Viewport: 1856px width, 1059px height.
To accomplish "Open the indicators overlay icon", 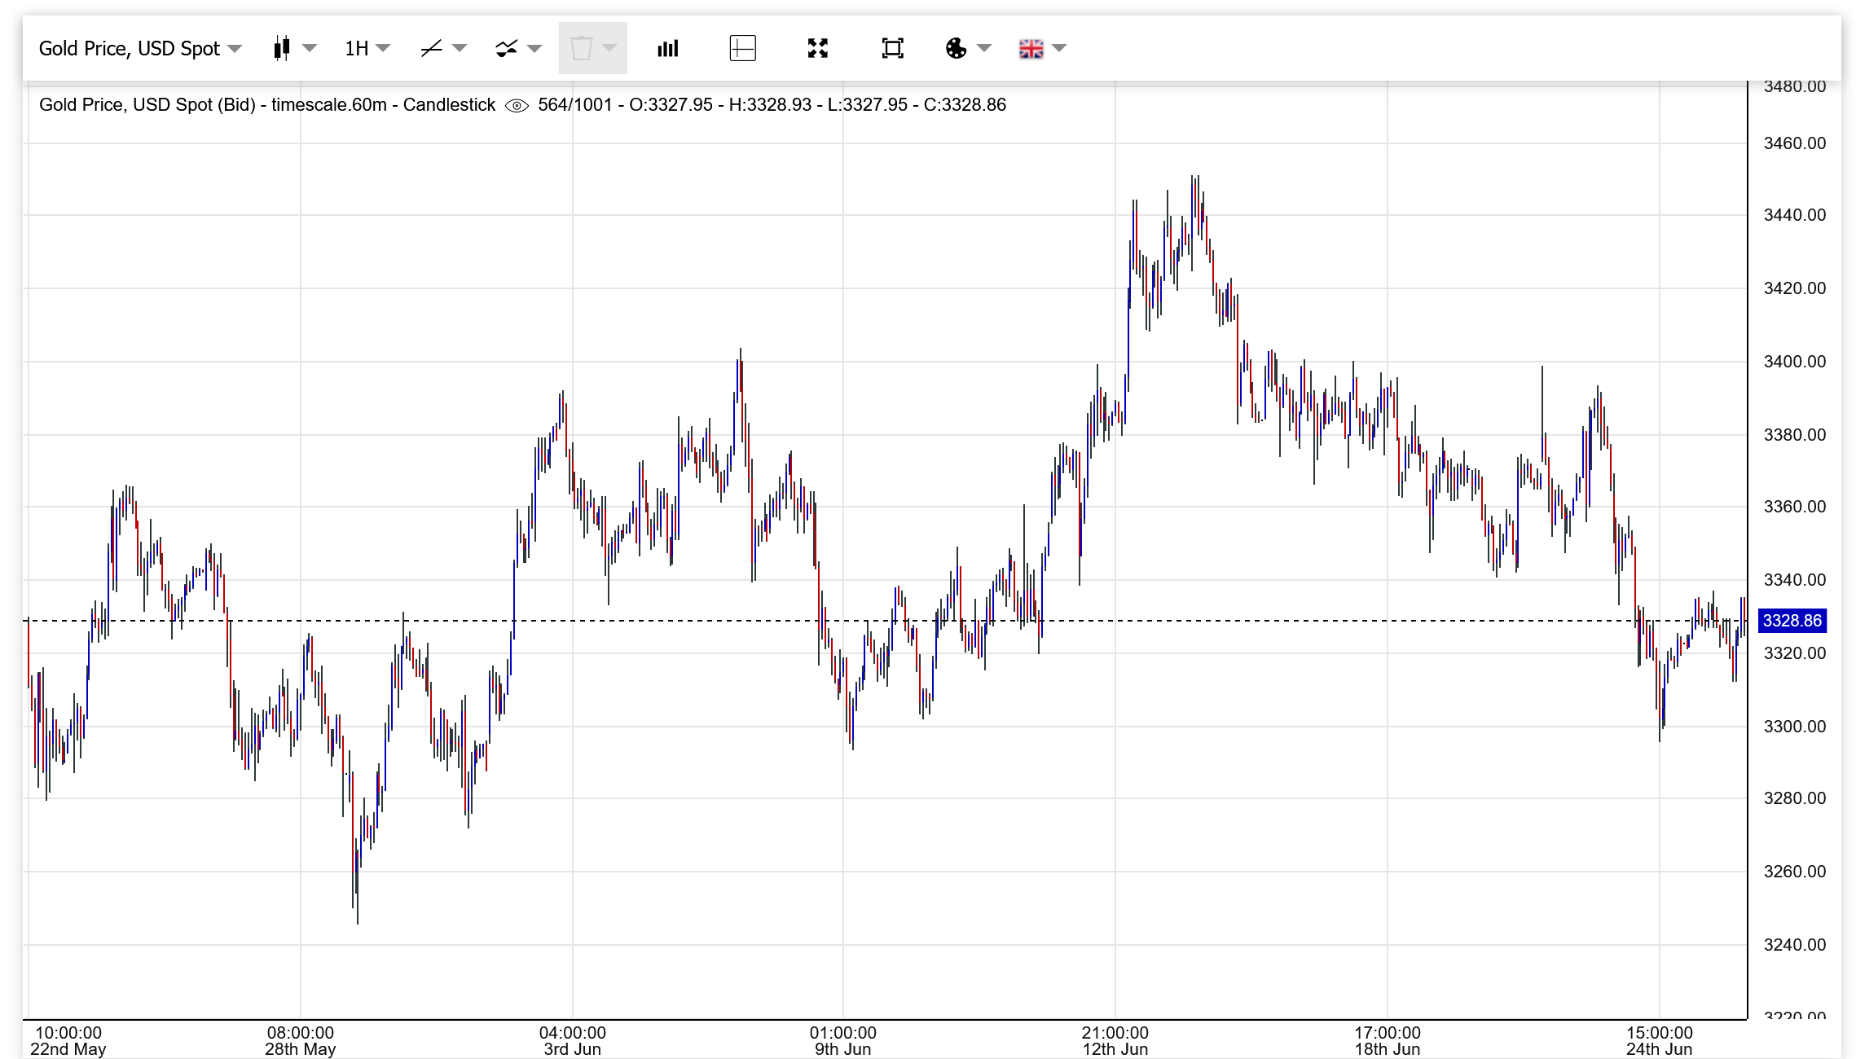I will pos(506,49).
